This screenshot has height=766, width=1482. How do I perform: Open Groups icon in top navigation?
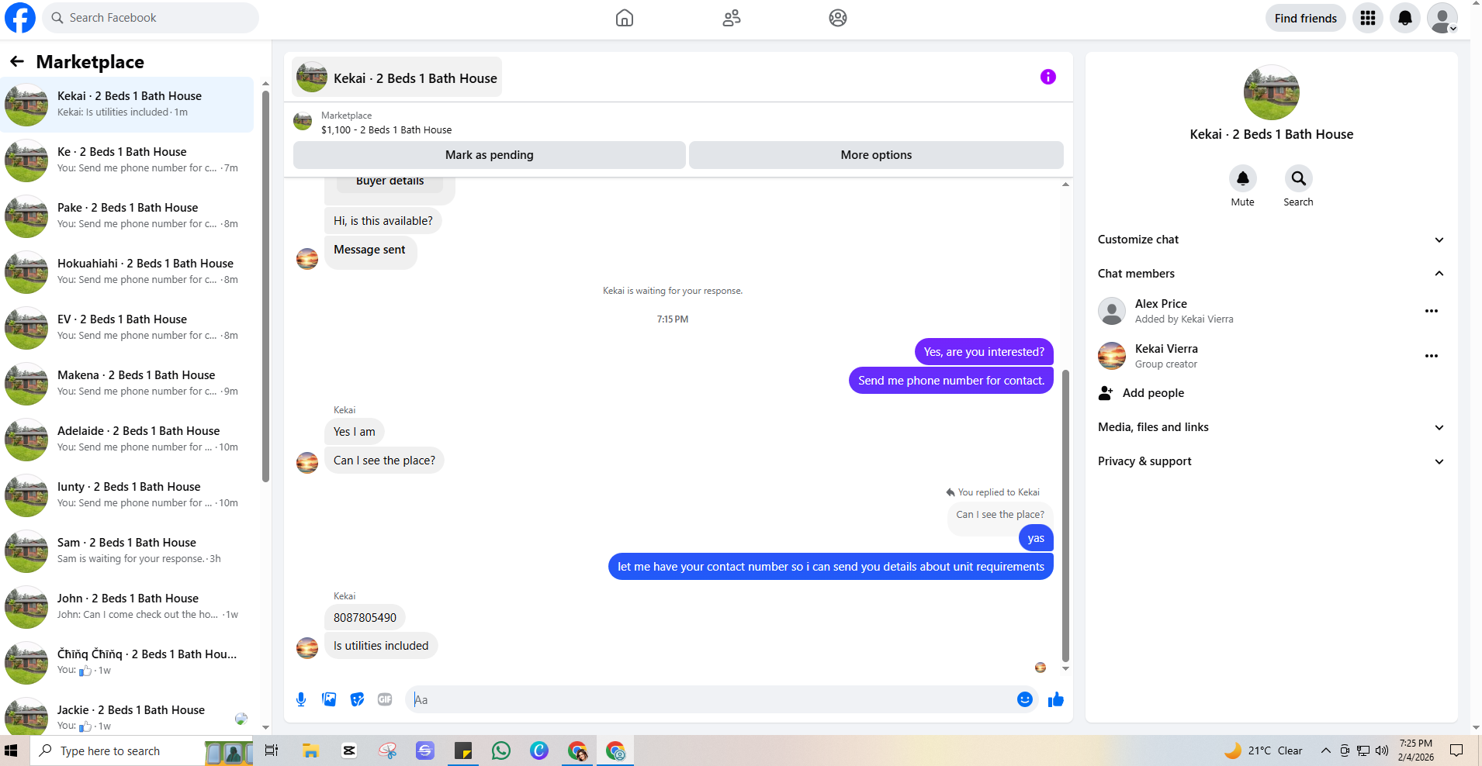838,18
